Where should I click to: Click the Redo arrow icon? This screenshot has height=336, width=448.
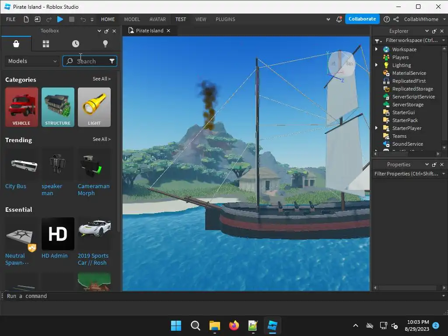pyautogui.click(x=49, y=19)
